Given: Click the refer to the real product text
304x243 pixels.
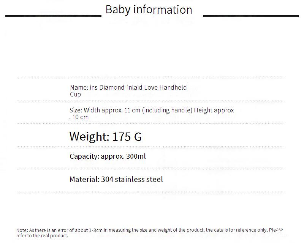Looking at the screenshot, I should click(42, 235).
